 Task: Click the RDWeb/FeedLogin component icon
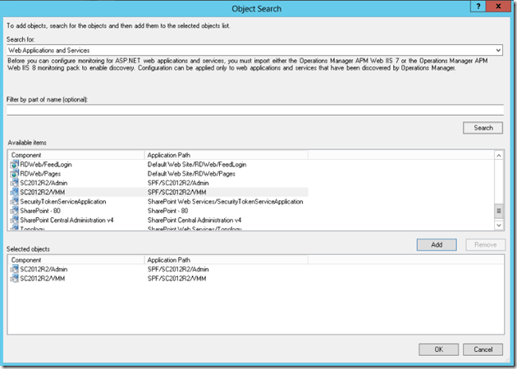[14, 165]
